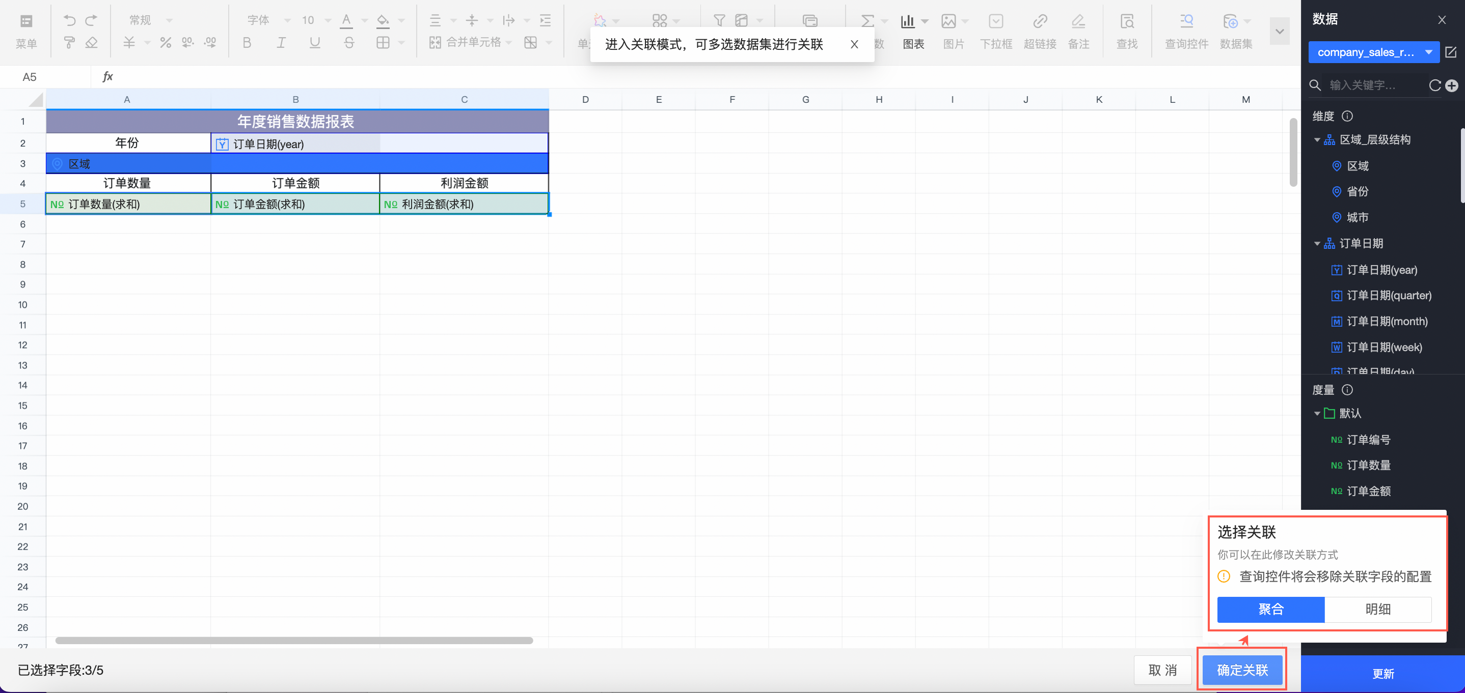Select 订单日期(quarter) field in list
The width and height of the screenshot is (1465, 693).
click(x=1389, y=296)
